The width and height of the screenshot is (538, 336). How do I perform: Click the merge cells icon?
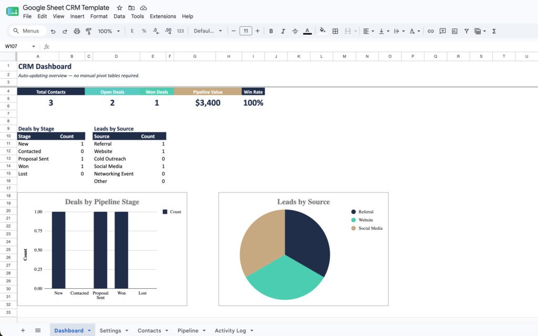point(348,31)
